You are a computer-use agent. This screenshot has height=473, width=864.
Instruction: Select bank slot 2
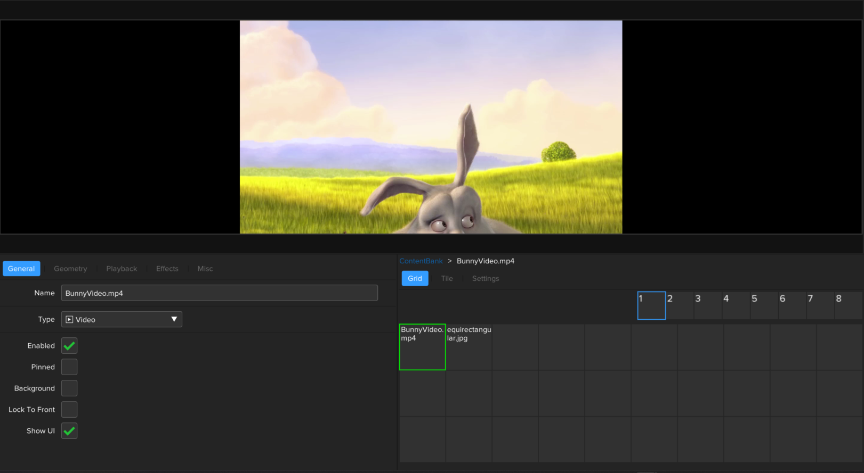click(x=680, y=305)
